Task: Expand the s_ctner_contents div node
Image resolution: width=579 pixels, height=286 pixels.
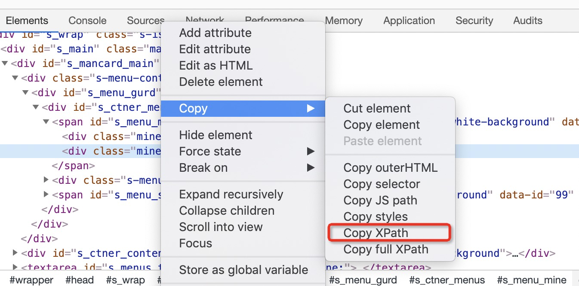Action: pos(15,253)
